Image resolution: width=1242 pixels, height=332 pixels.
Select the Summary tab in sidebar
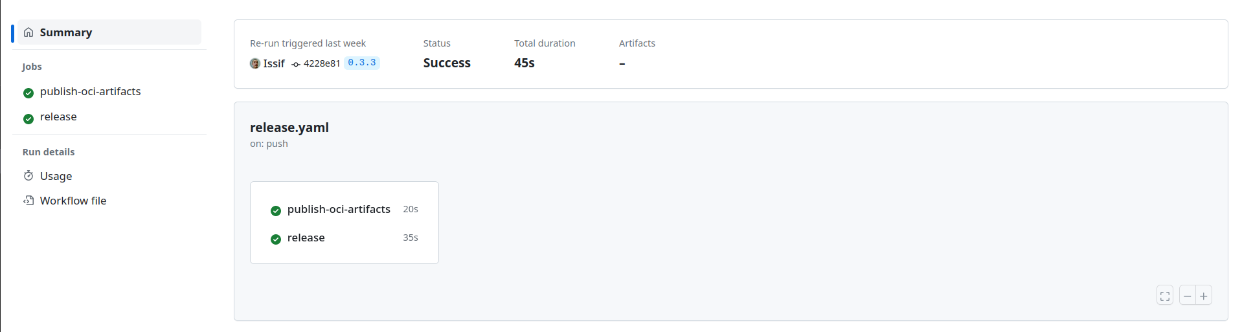(66, 32)
